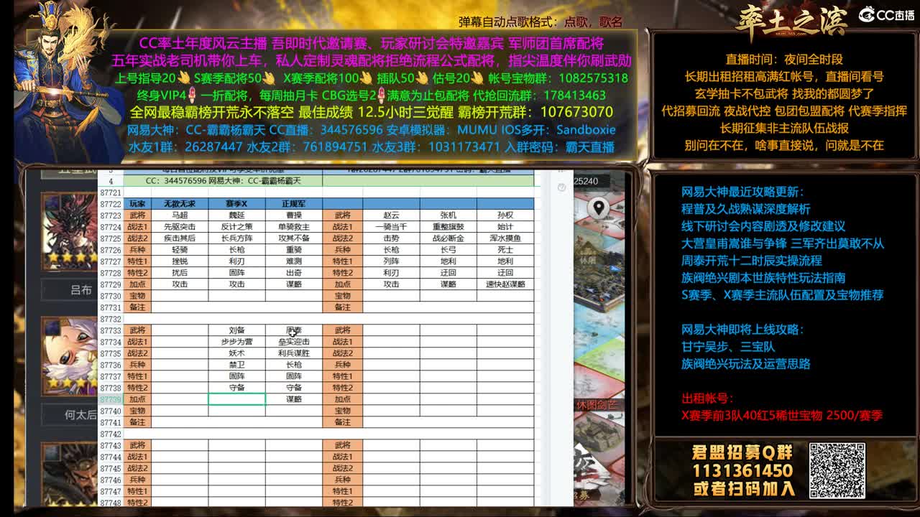Viewport: 920px width, 517px height.
Task: Select the 长弓 troop type cell
Action: (448, 250)
